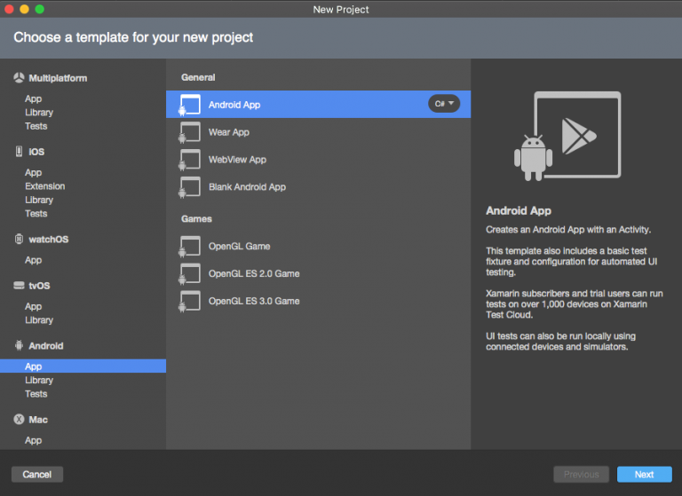This screenshot has height=496, width=682.
Task: Click the Multiplatform category icon
Action: [x=19, y=78]
